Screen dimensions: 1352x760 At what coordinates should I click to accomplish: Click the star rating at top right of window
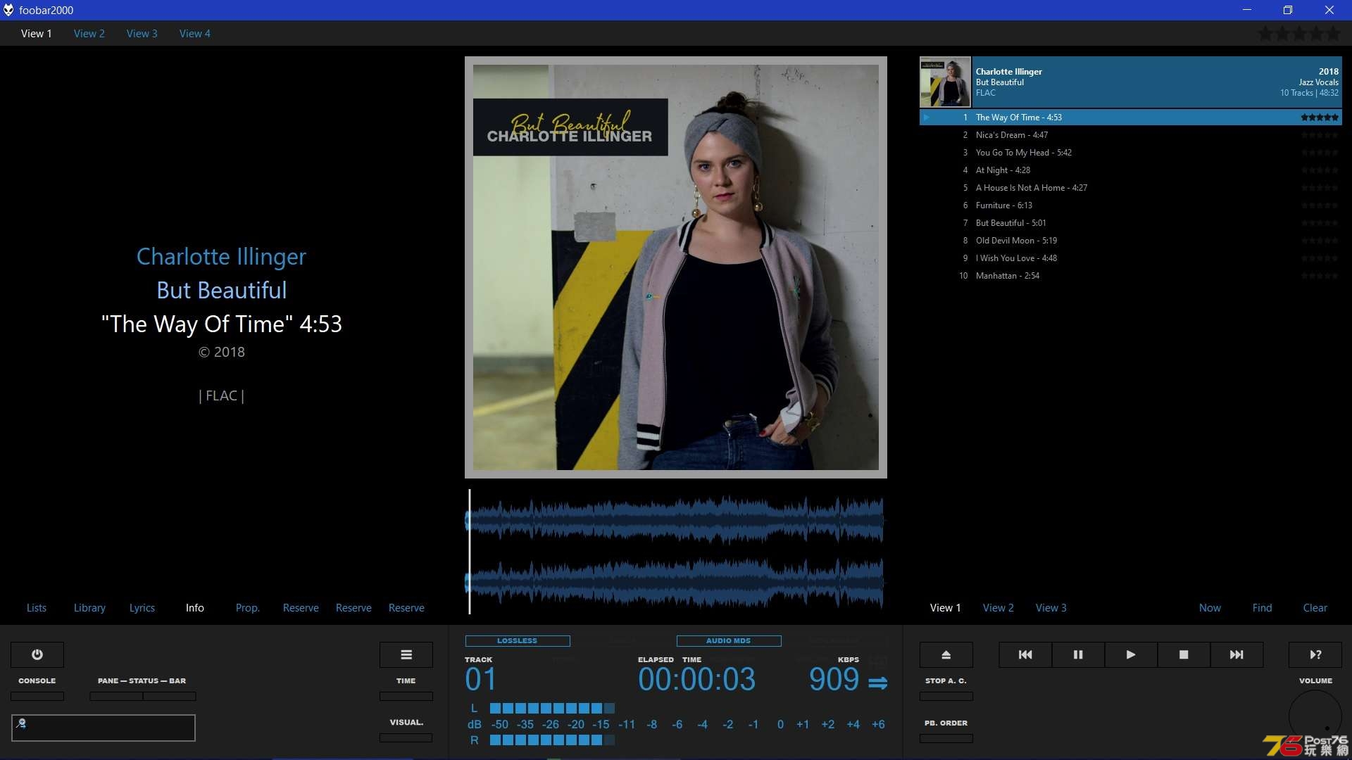[1300, 33]
